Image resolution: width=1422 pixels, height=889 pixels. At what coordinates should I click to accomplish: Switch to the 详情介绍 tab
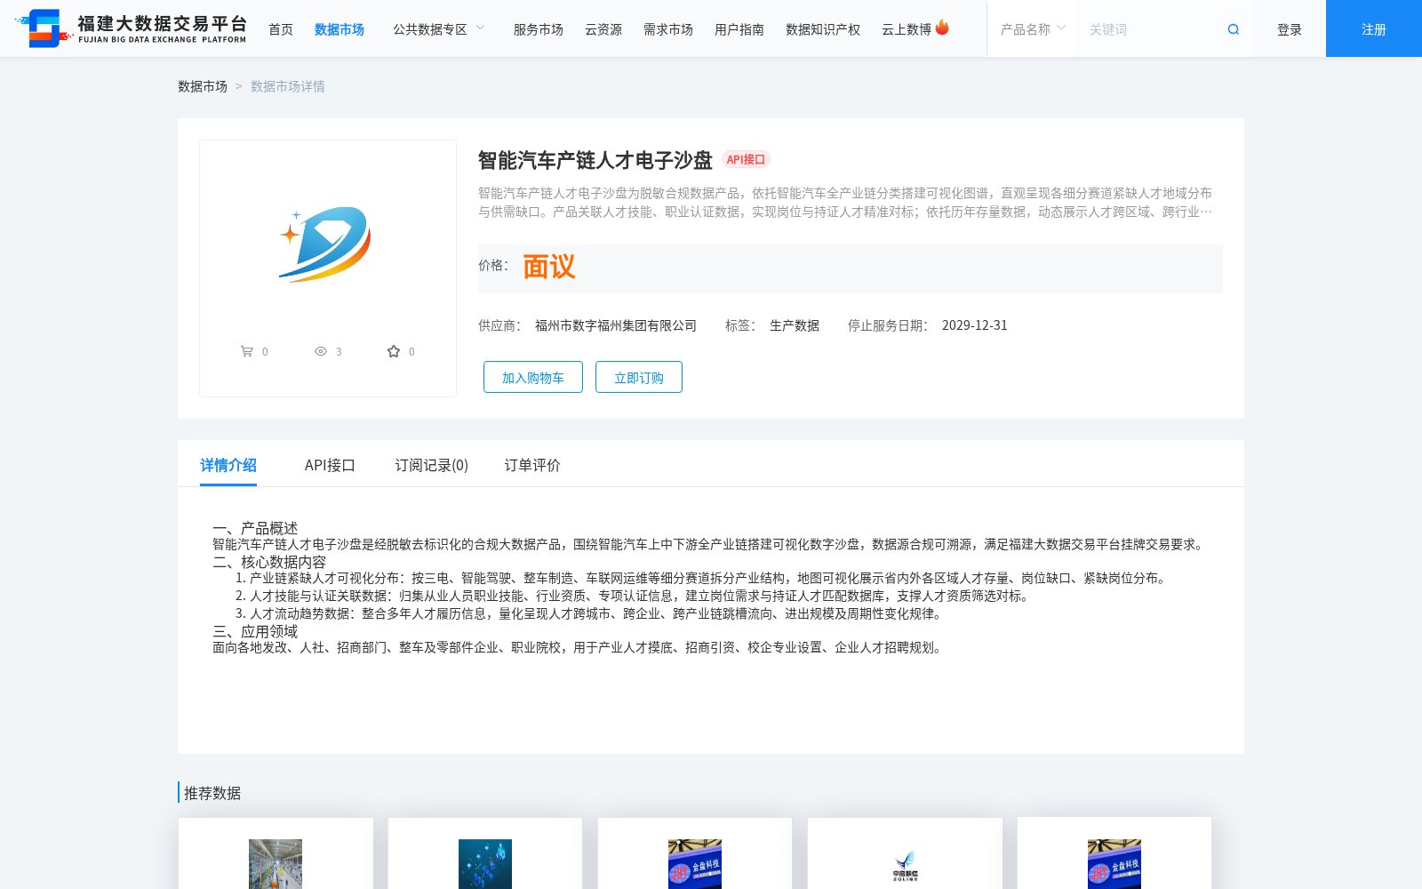pos(228,465)
